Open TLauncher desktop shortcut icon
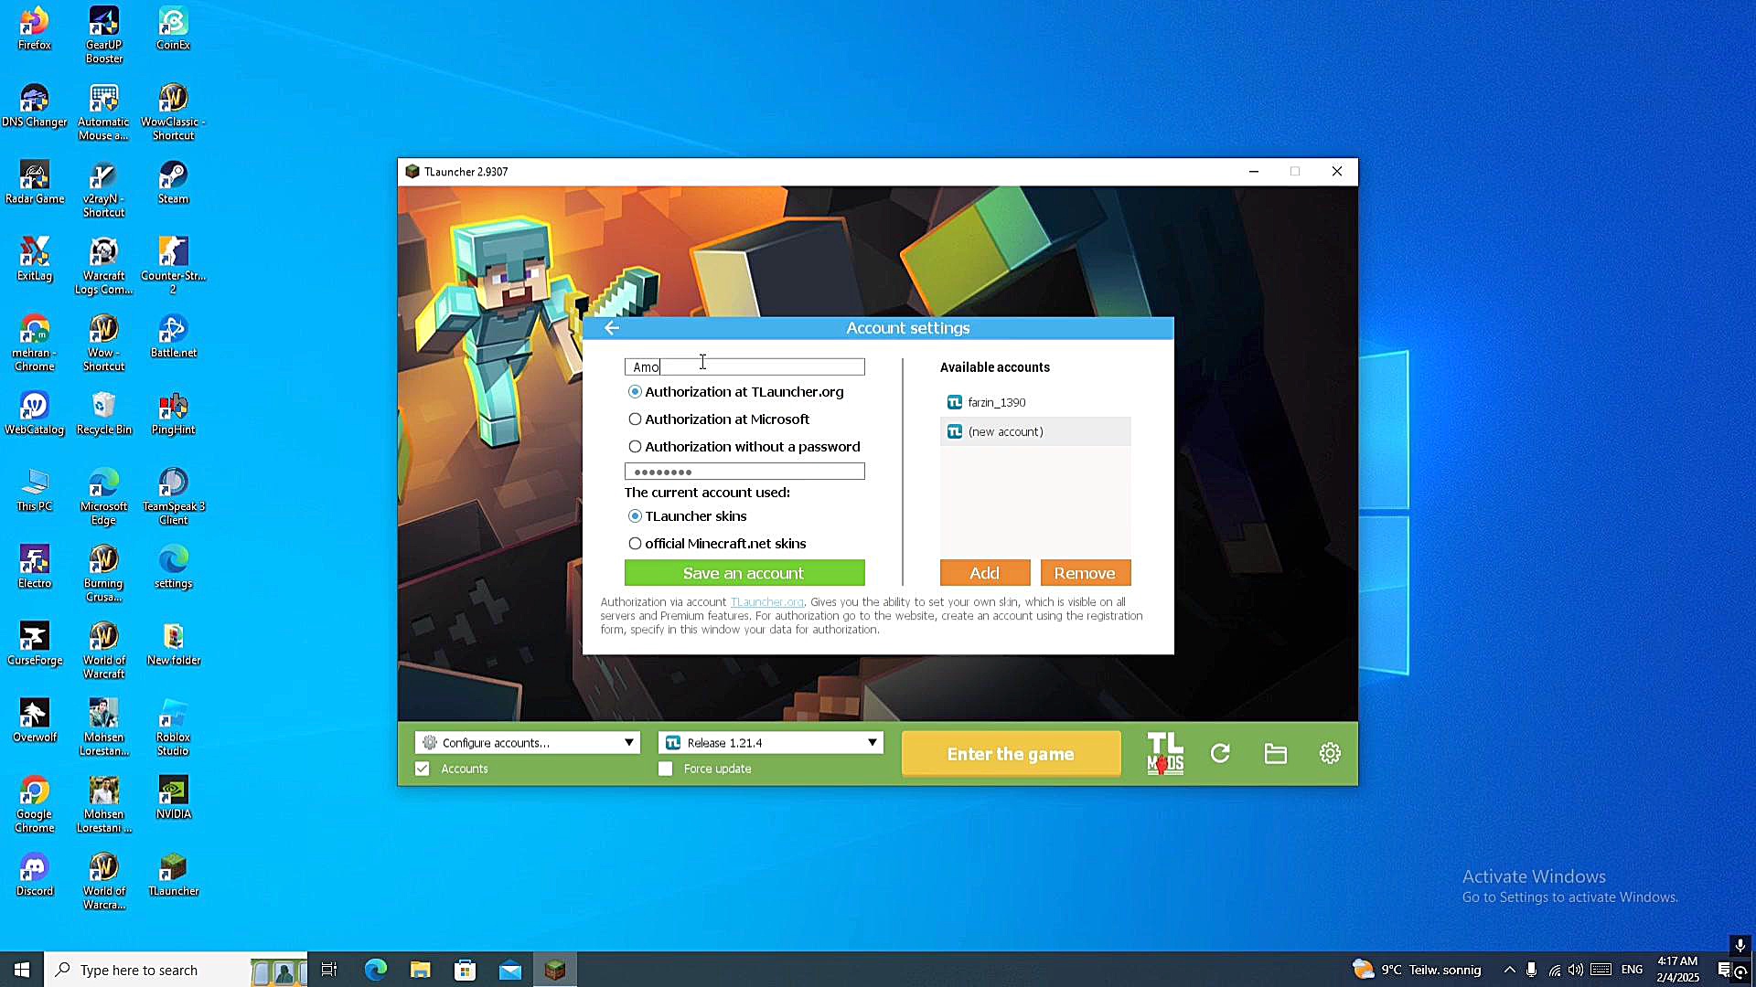The width and height of the screenshot is (1756, 987). (173, 875)
